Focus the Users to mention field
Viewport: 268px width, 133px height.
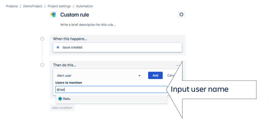coord(111,90)
